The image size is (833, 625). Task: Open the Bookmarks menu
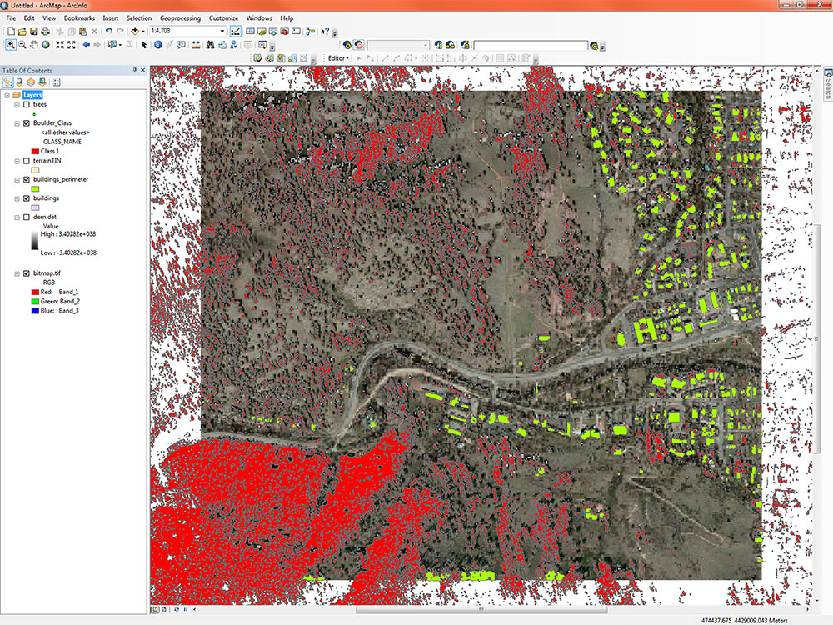point(80,17)
